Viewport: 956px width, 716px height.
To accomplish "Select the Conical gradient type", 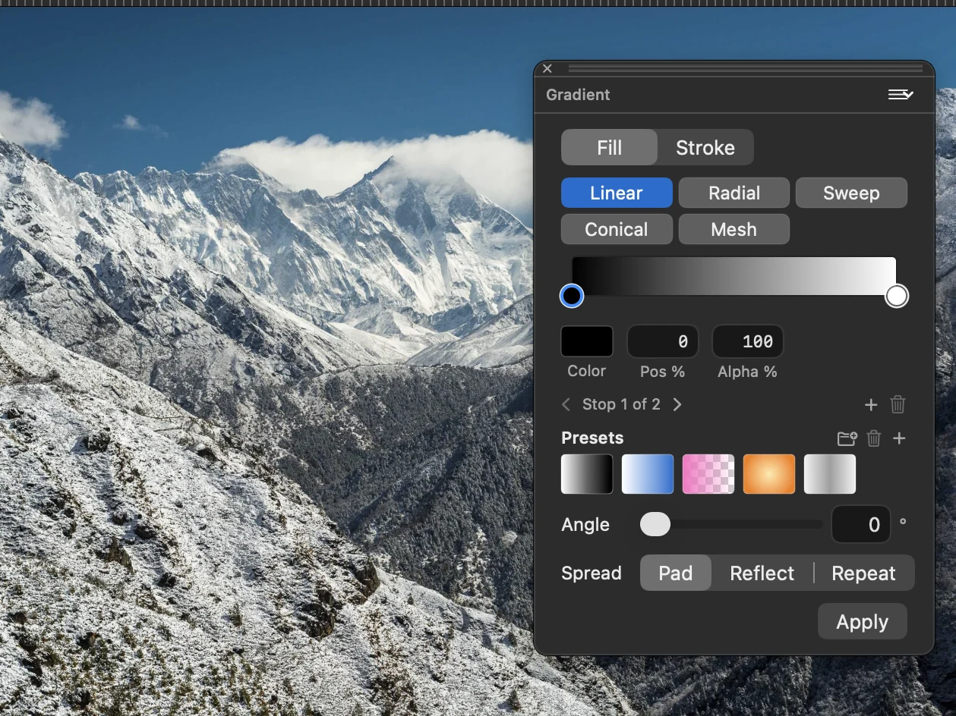I will coord(617,229).
